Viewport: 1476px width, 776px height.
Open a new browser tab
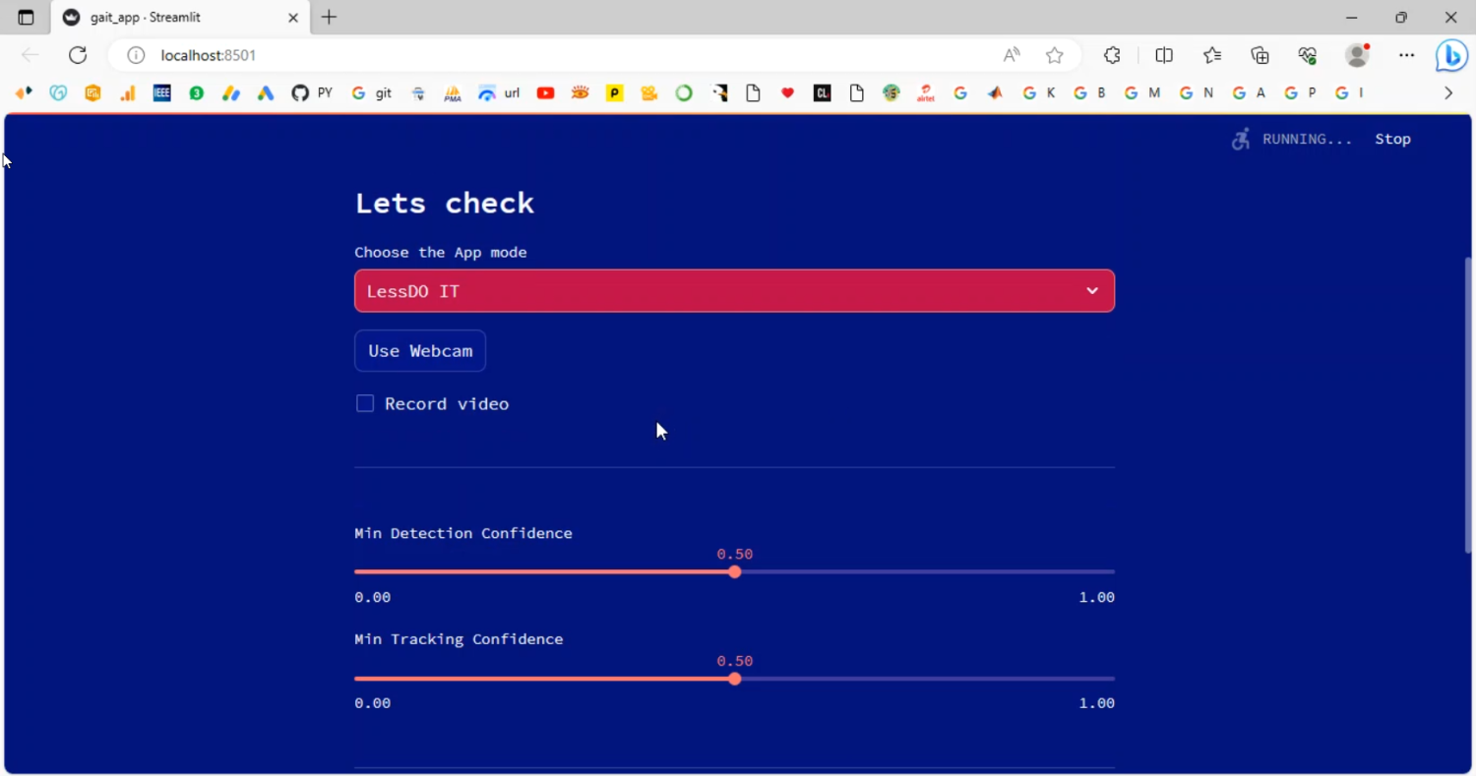pyautogui.click(x=329, y=18)
